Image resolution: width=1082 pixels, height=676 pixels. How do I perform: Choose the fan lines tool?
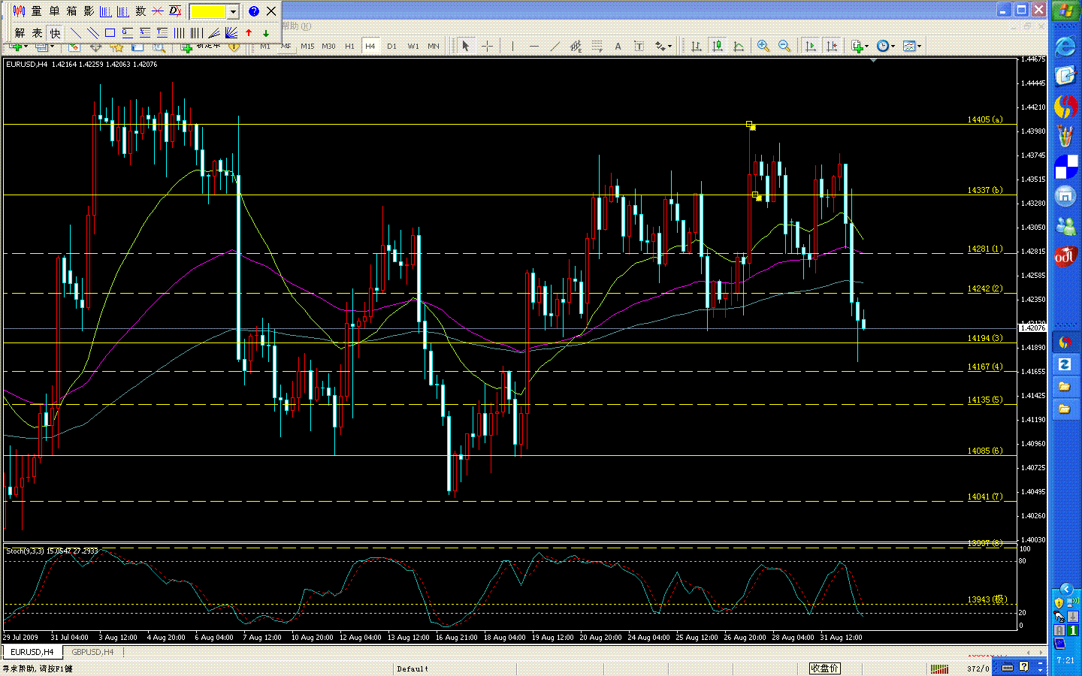(x=231, y=33)
